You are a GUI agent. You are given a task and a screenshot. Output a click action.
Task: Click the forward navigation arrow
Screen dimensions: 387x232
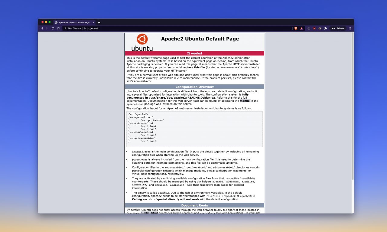pyautogui.click(x=47, y=28)
